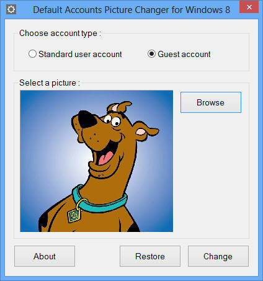Click Restore to reset default picture

click(x=150, y=256)
